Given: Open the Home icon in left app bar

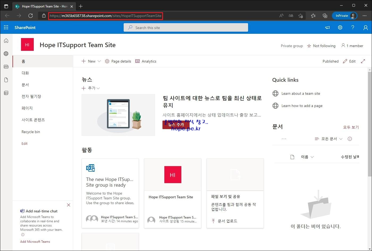Looking at the screenshot, I should pyautogui.click(x=6, y=41).
